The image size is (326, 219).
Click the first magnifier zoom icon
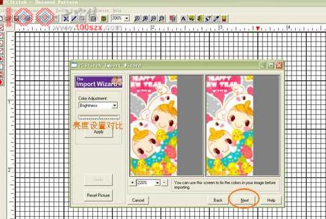(x=137, y=19)
